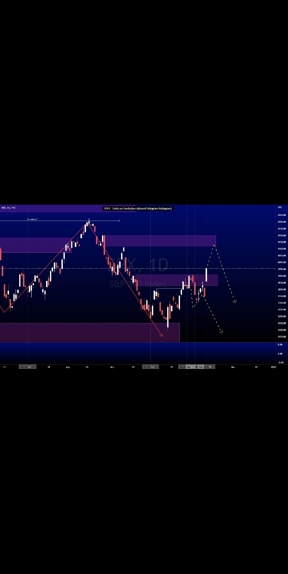
Task: Click the 0.50 indicator scale label
Action: [x=280, y=344]
